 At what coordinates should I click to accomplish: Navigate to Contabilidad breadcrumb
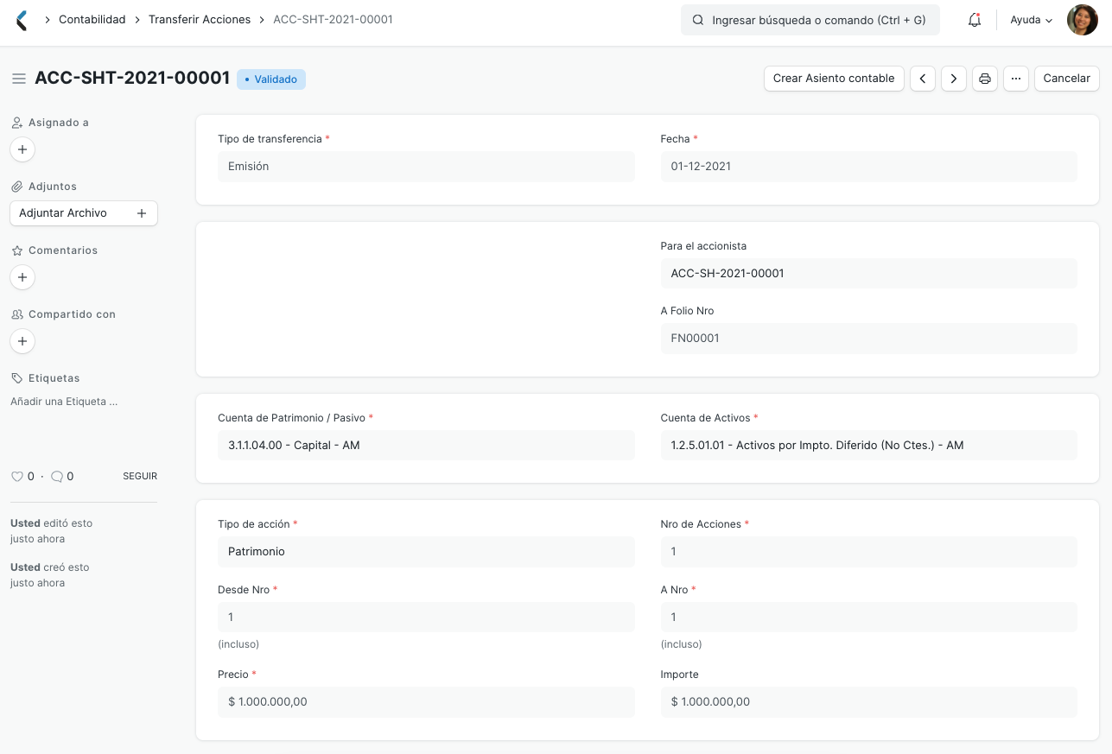click(x=92, y=19)
